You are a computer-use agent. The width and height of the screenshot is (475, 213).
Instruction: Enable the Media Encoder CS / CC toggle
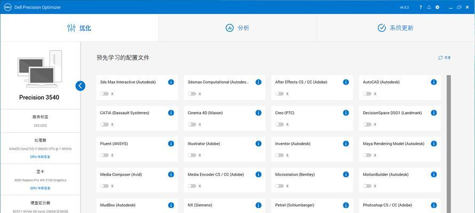[x=192, y=186]
